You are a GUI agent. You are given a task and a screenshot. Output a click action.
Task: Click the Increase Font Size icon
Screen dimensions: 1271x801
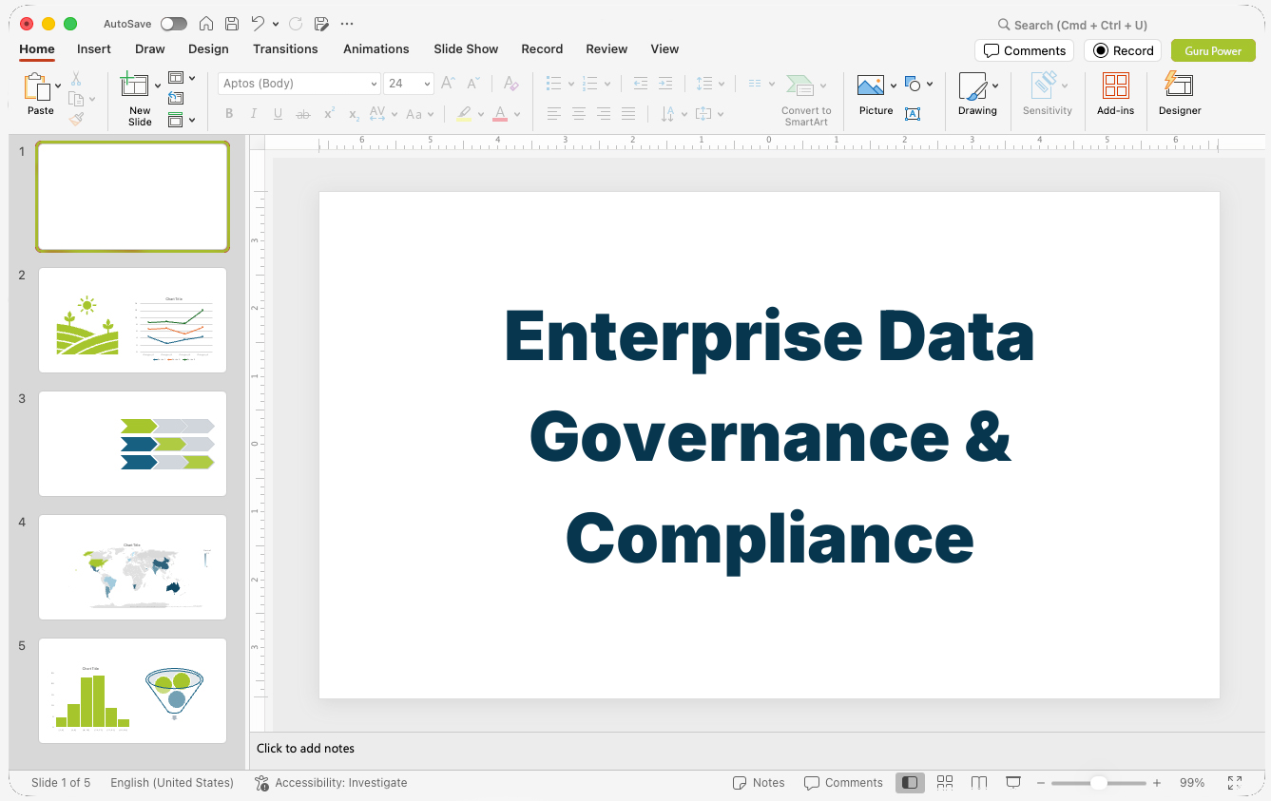tap(448, 84)
